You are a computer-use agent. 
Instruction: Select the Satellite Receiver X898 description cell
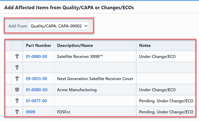coord(95,56)
